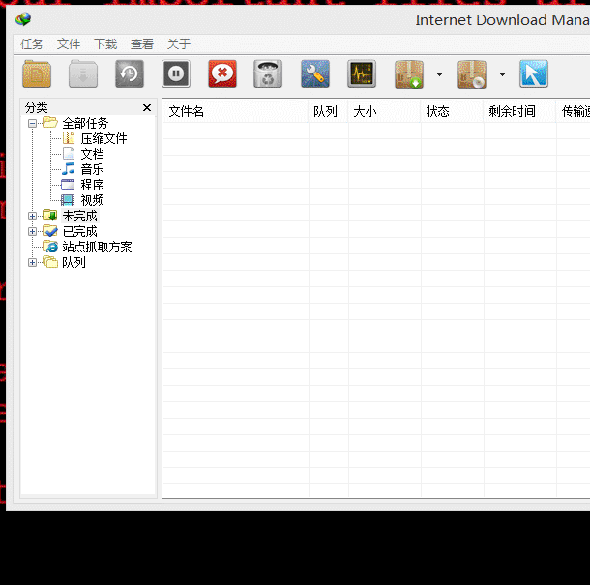Open the 查看 menu
Viewport: 590px width, 585px height.
(x=142, y=44)
